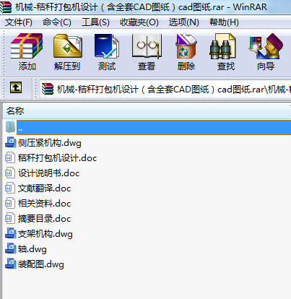Open the 收藏夹(O) menu
Viewport: 291px width, 299px height.
click(x=139, y=22)
